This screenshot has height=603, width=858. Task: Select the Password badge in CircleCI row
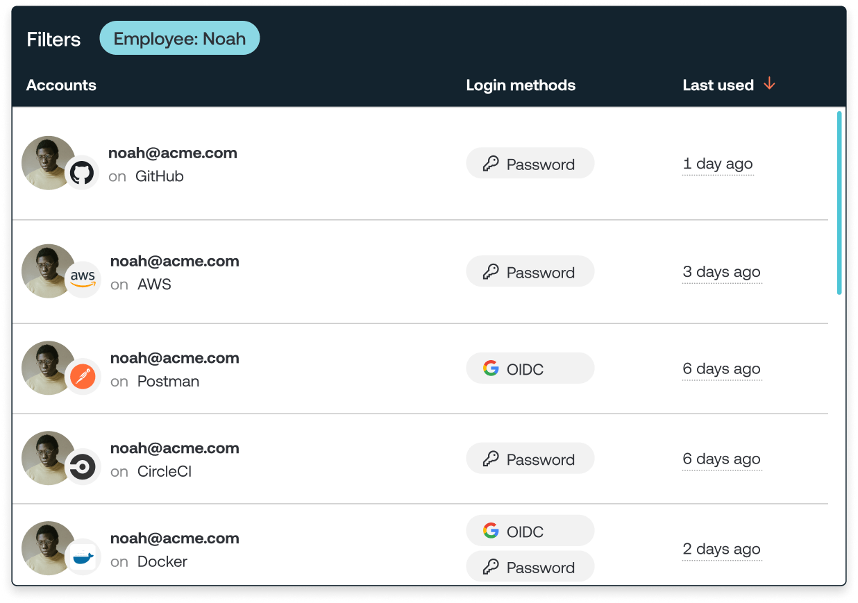(x=530, y=459)
